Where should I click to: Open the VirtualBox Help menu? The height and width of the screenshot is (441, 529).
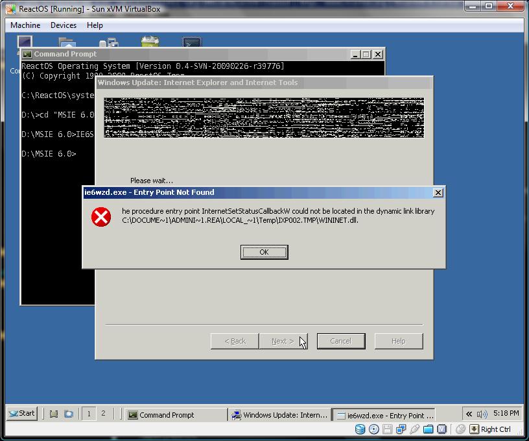click(x=95, y=25)
